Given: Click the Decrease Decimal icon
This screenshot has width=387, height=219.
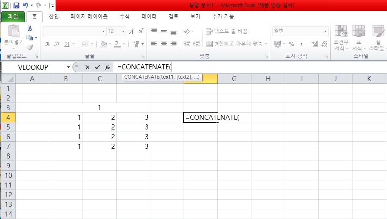Looking at the screenshot, I should [x=324, y=44].
